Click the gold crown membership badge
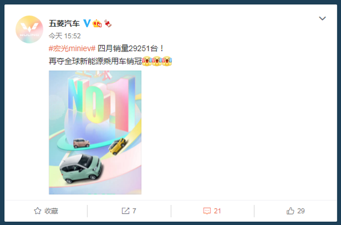The image size is (341, 225). click(97, 23)
